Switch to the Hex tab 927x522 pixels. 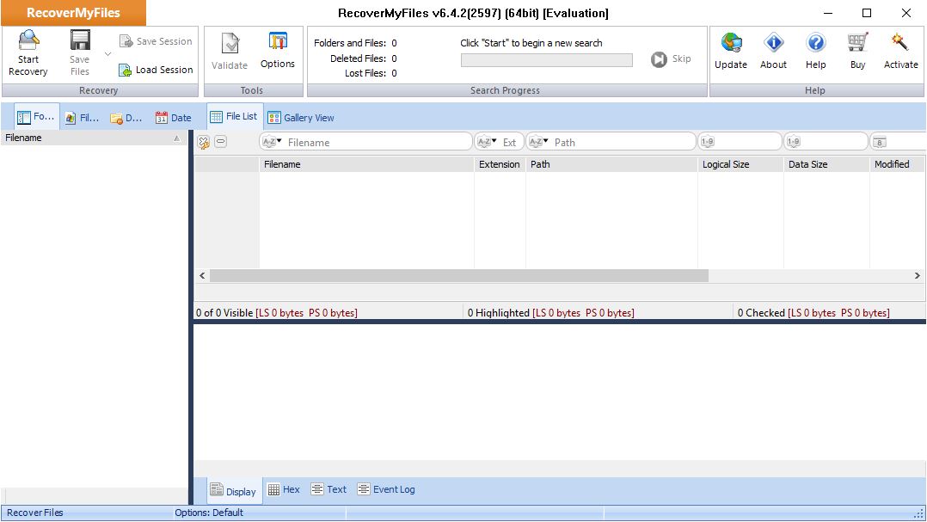click(x=284, y=489)
